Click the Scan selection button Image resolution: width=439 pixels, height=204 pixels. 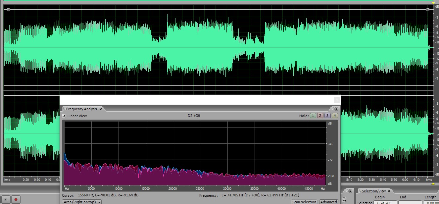[304, 202]
